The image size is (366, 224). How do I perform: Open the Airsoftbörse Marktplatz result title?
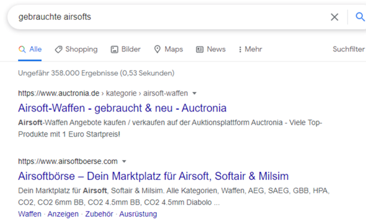click(153, 176)
